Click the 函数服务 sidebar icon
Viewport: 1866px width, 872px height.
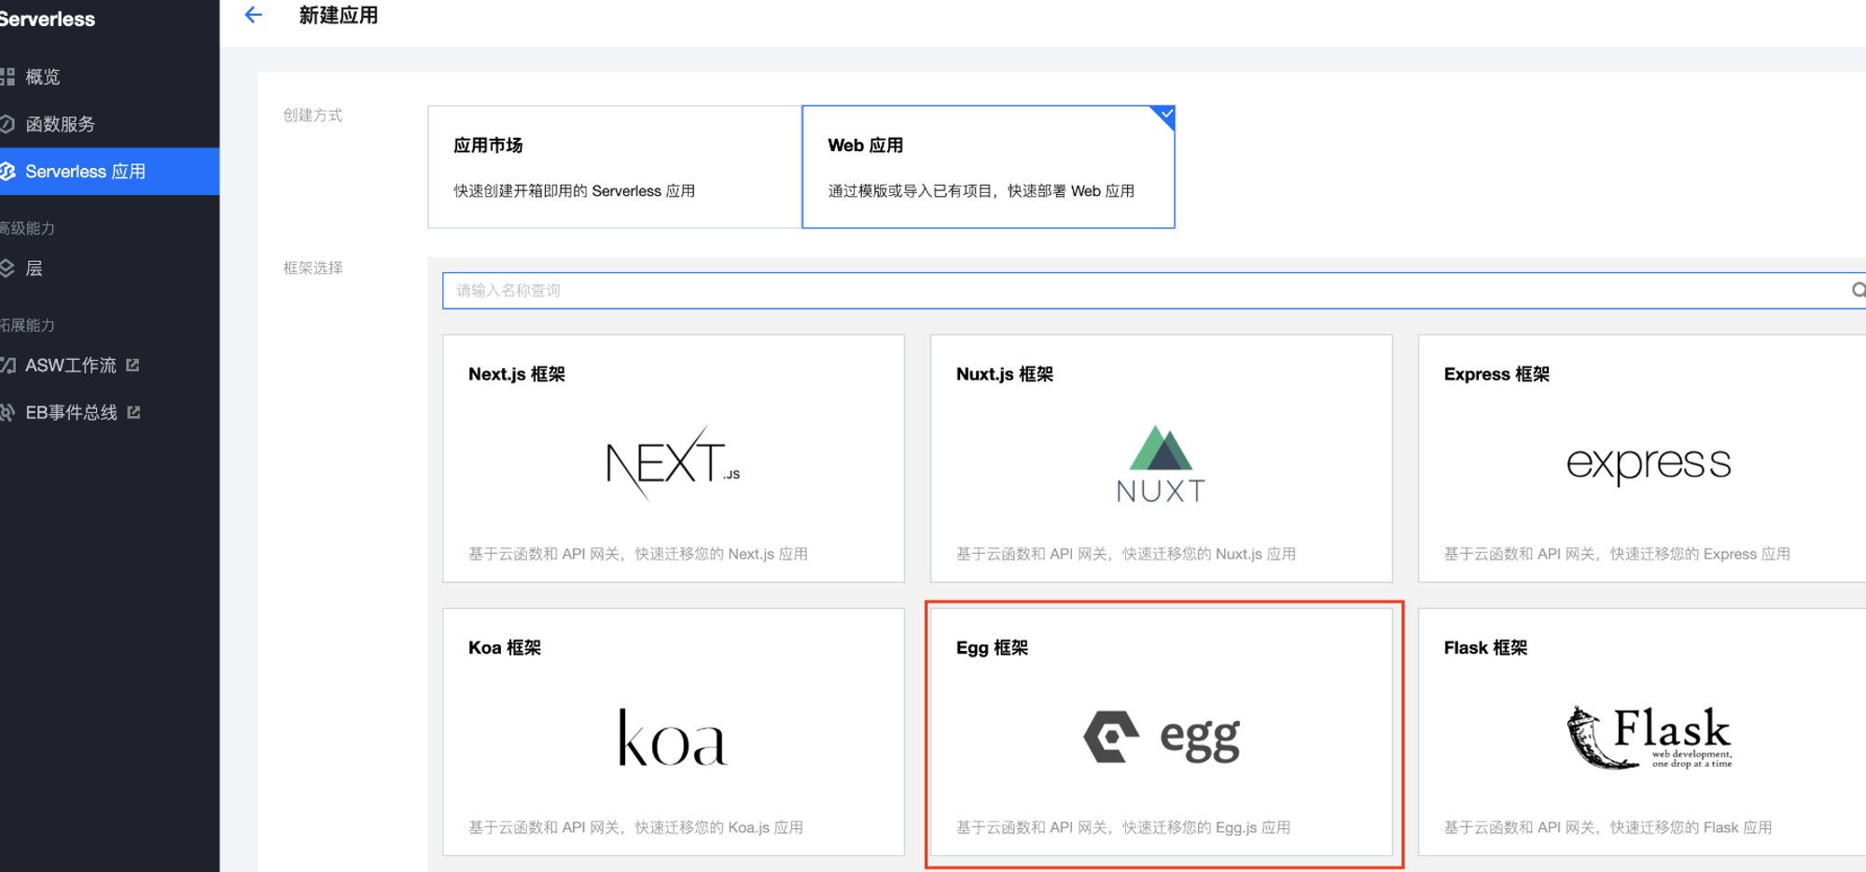7,124
